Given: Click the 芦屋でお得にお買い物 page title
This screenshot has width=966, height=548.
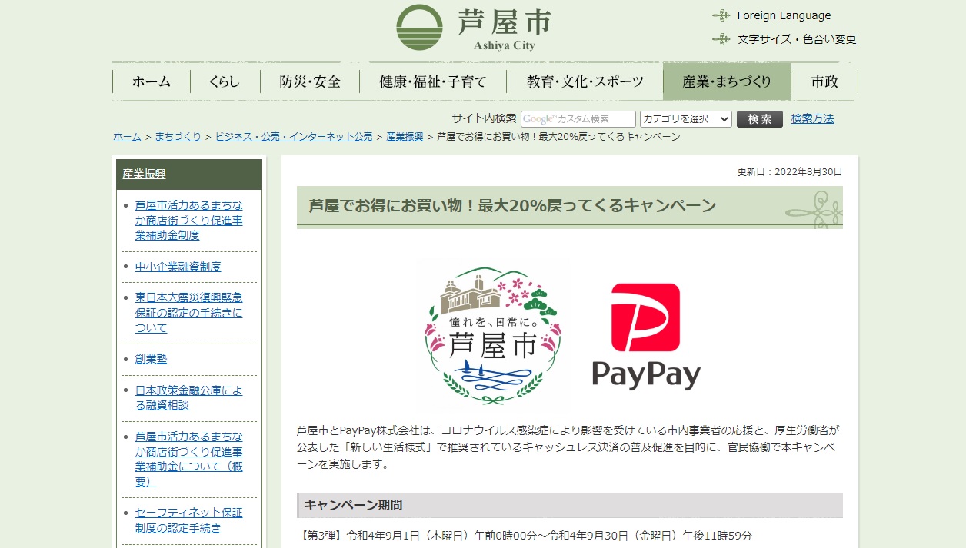Looking at the screenshot, I should pos(512,206).
